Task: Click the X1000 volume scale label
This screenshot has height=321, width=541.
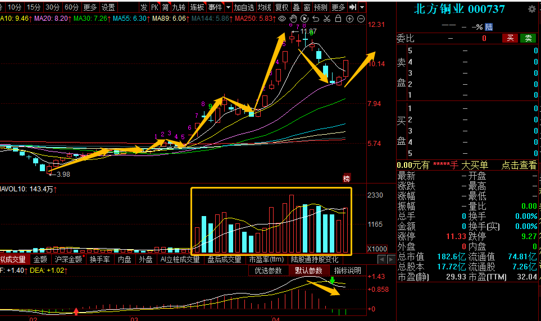Action: (377, 249)
